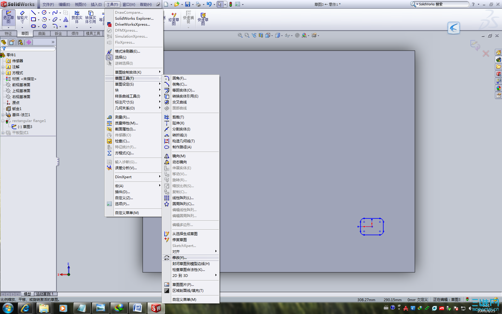This screenshot has height=314, width=502.
Task: Expand the 平板型式1 tree node
Action: coord(3,133)
